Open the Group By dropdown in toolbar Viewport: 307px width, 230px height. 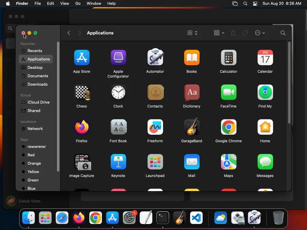[x=219, y=33]
